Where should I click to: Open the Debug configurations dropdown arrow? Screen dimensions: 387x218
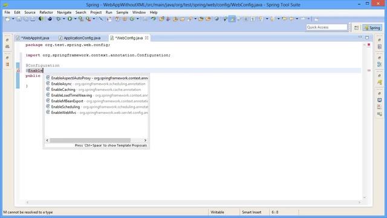[63, 19]
